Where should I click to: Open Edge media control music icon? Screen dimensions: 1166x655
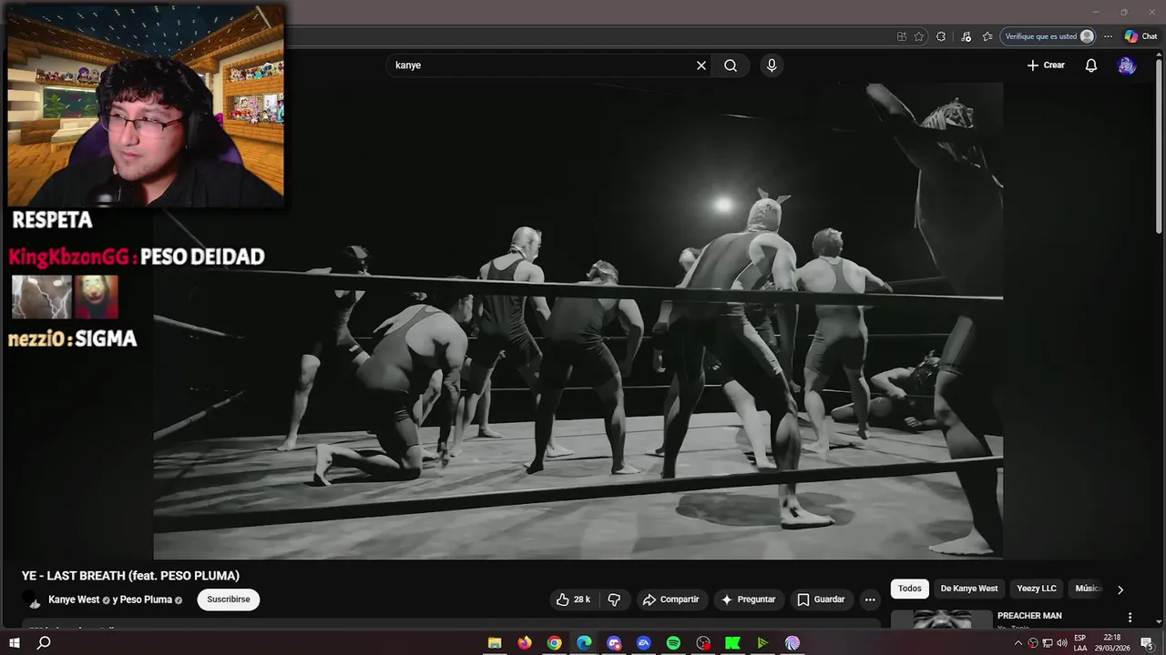coord(967,36)
